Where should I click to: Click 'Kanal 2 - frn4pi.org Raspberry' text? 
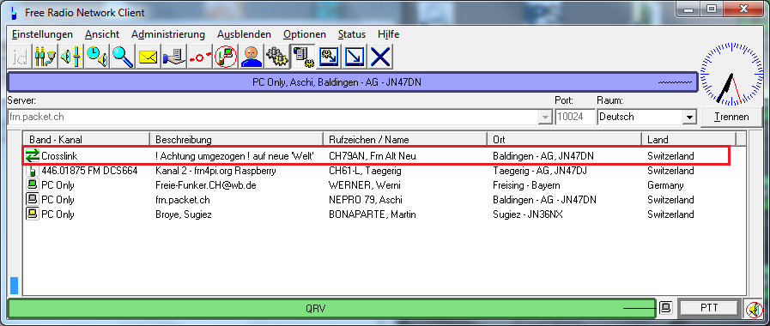point(215,171)
